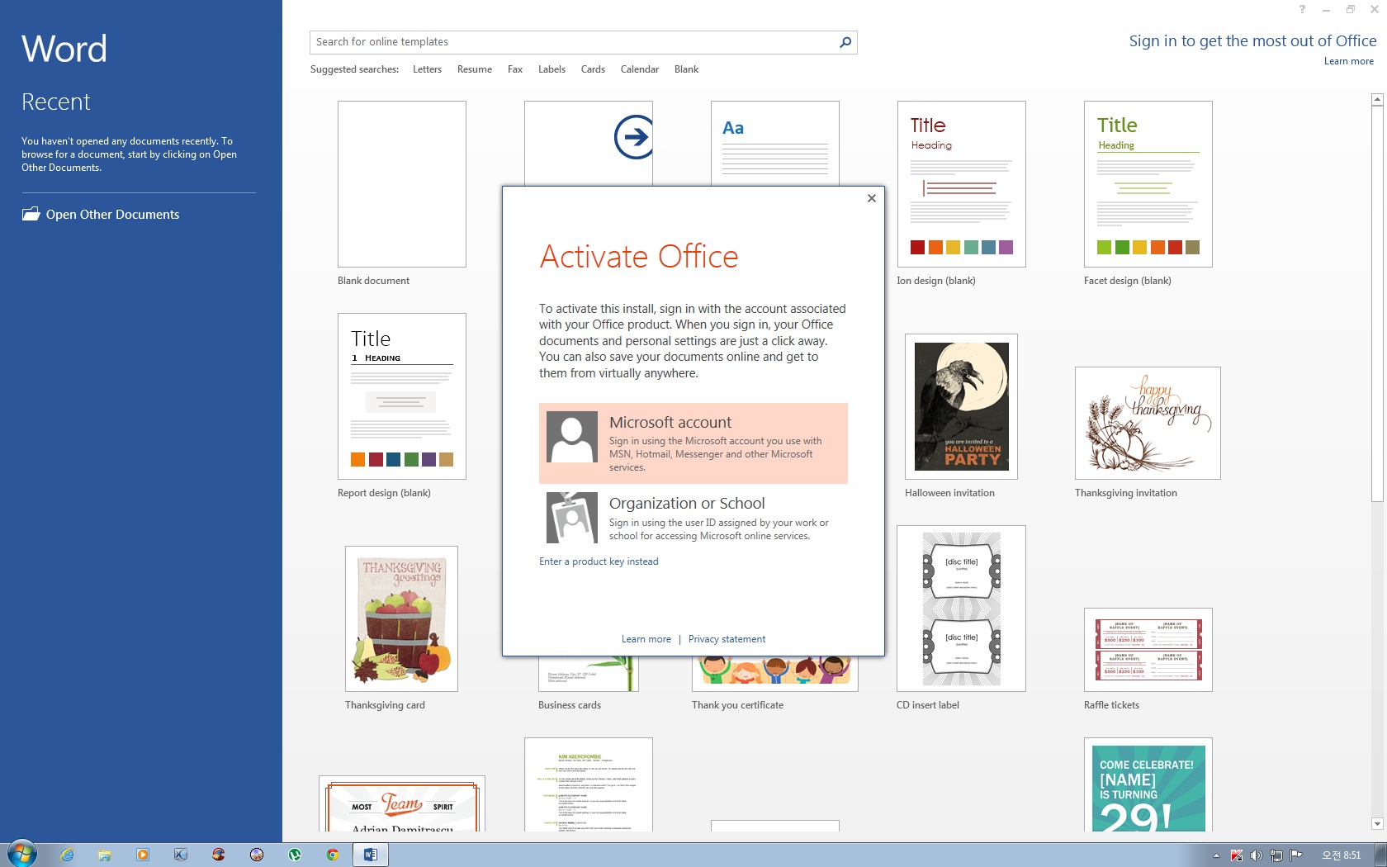This screenshot has height=867, width=1387.
Task: Click the search magnifier icon for templates
Action: point(845,42)
